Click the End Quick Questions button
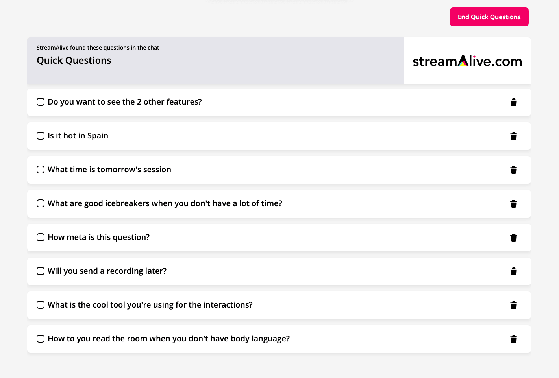 pyautogui.click(x=489, y=17)
